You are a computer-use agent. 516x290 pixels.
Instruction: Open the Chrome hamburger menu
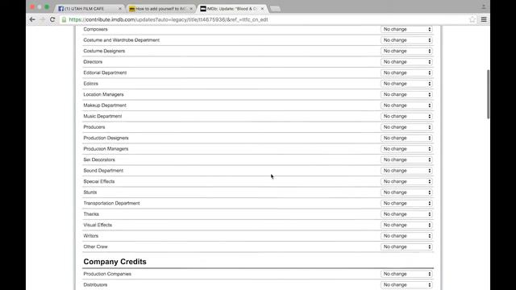(x=484, y=19)
